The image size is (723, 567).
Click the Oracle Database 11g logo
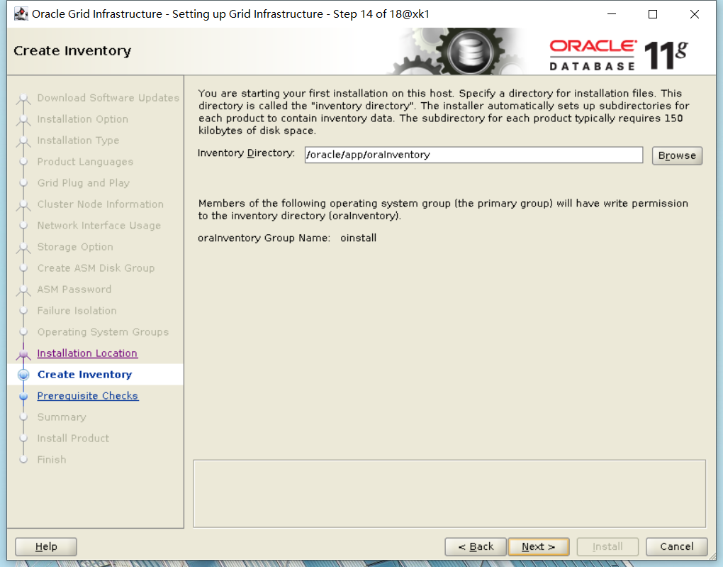(619, 55)
